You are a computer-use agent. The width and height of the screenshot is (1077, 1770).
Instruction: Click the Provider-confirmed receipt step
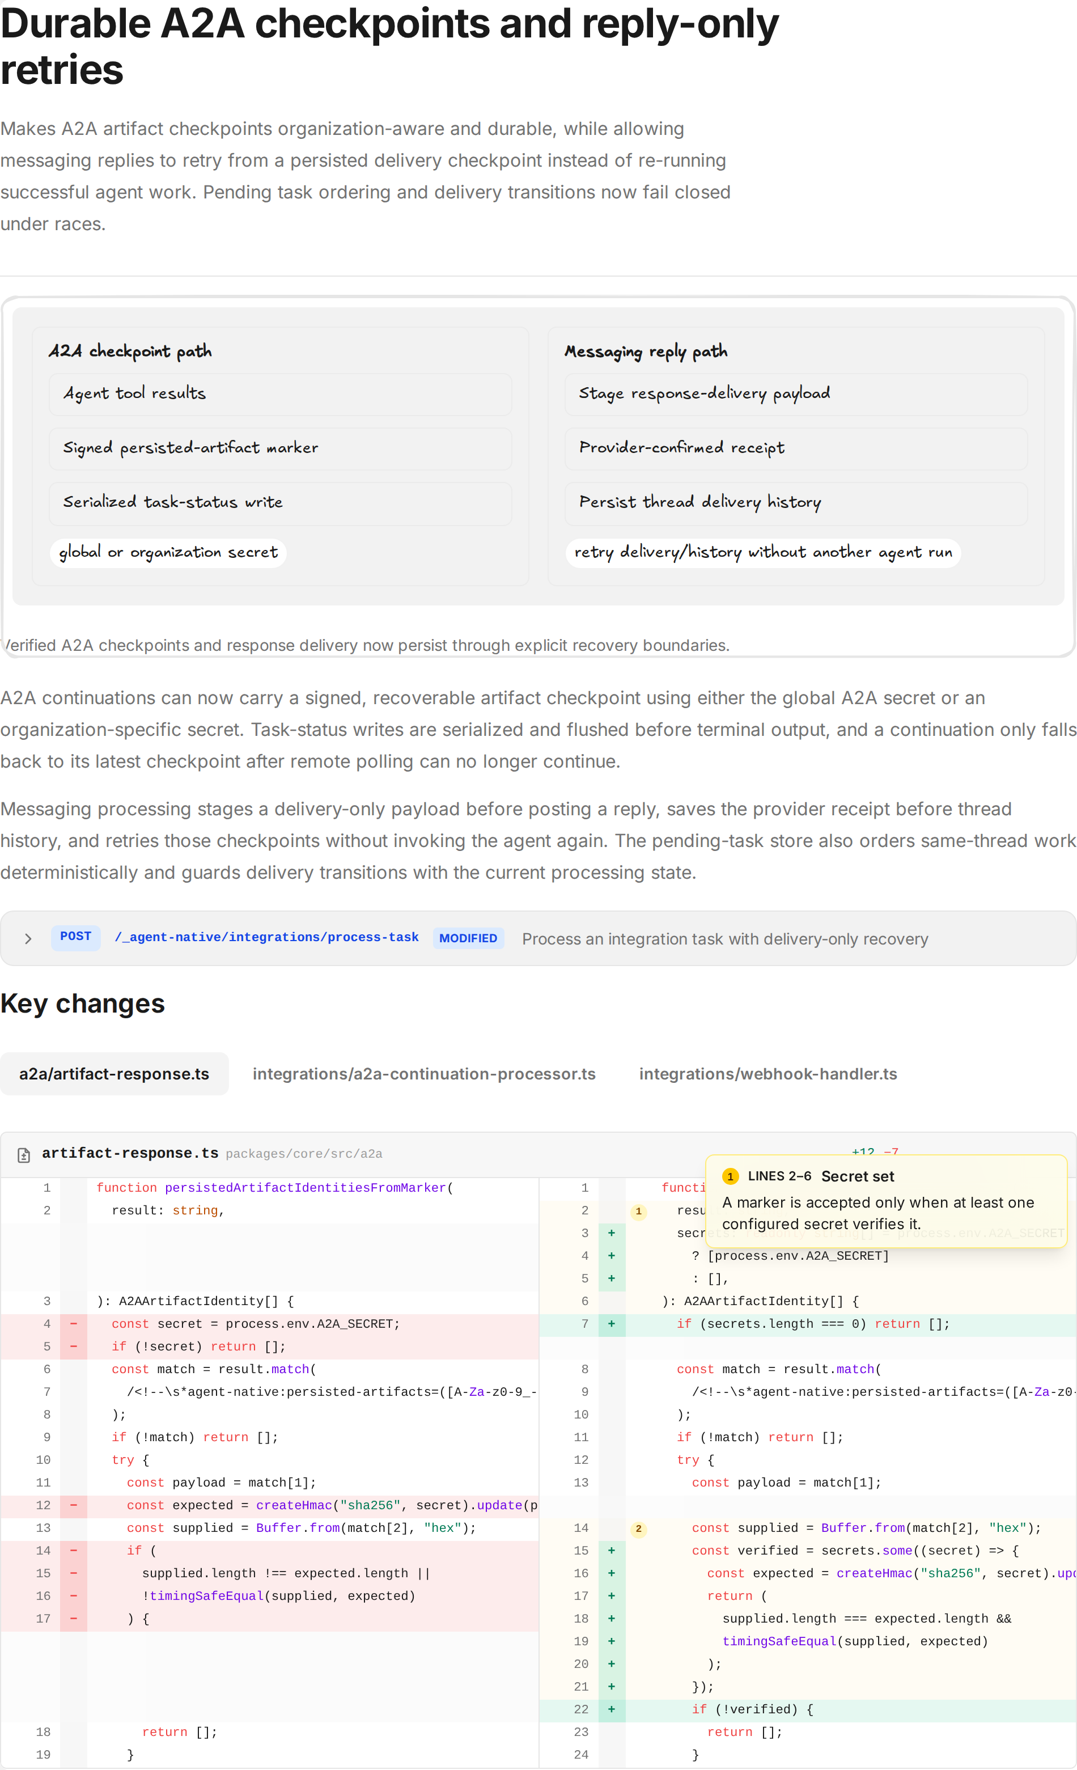(x=795, y=448)
